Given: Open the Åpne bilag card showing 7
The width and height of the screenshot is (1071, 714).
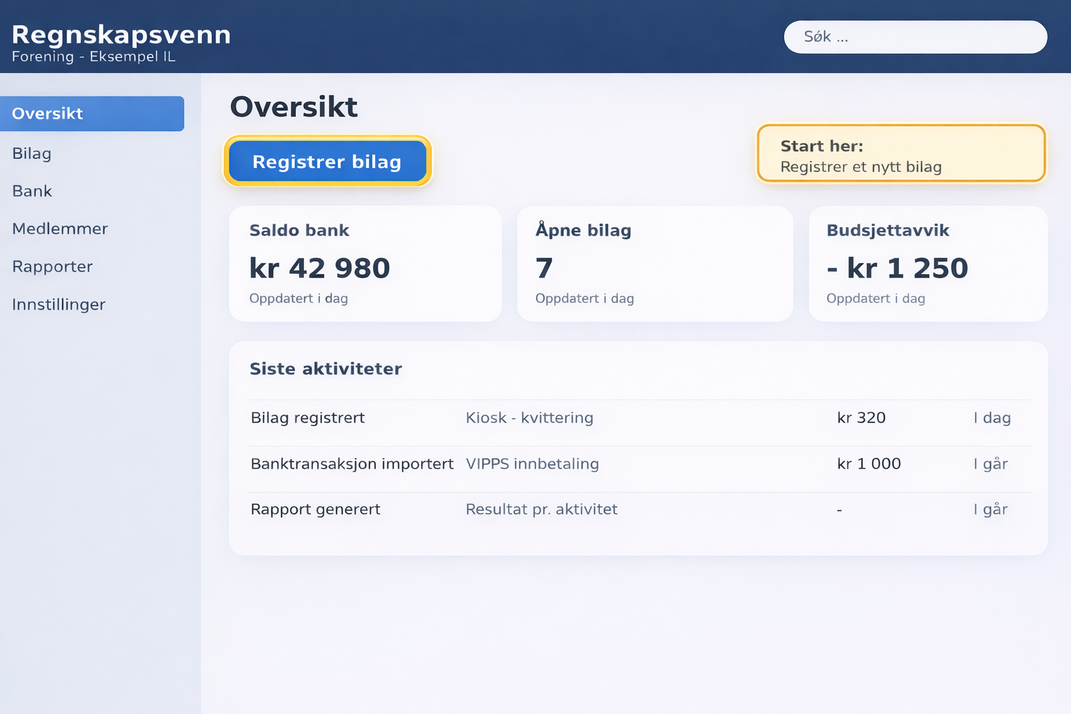Looking at the screenshot, I should pos(654,264).
